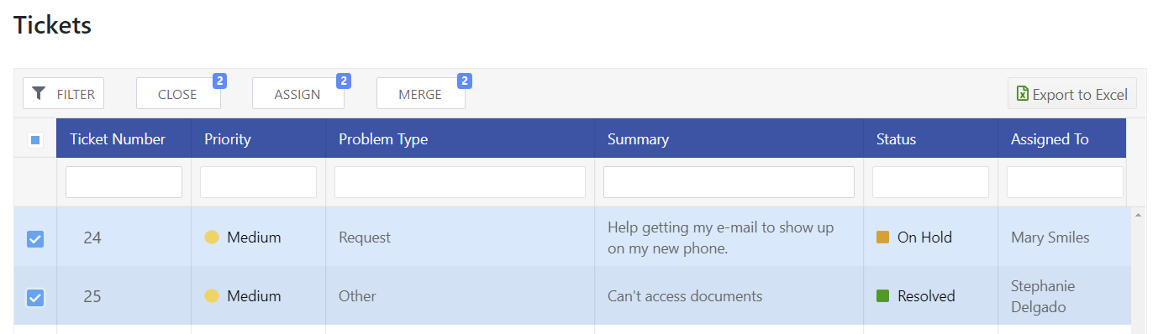The width and height of the screenshot is (1158, 334).
Task: Click the badge counter on the Merge button
Action: [x=465, y=81]
